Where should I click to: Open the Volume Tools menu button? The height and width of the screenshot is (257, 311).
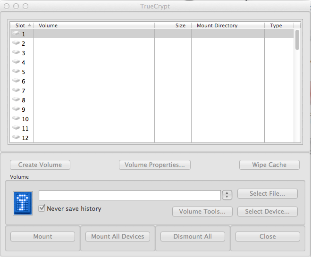(x=202, y=212)
